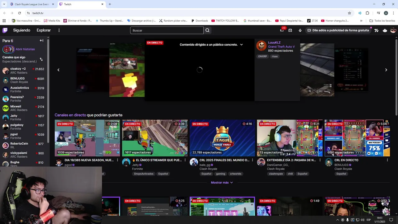
Task: Open the Downloads bookmark
Action: click(x=199, y=21)
